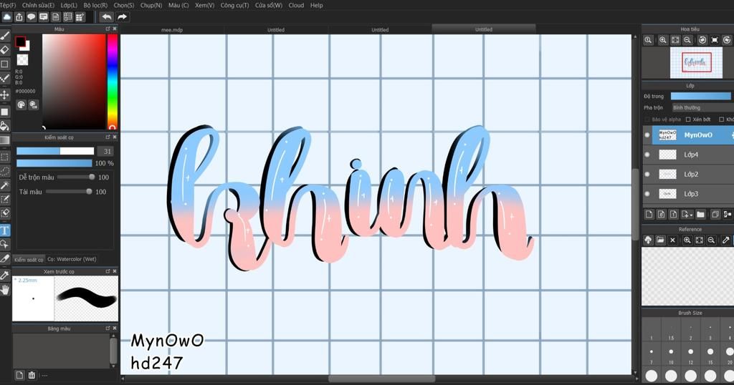
Task: Select the Lasso selection tool
Action: click(x=5, y=171)
